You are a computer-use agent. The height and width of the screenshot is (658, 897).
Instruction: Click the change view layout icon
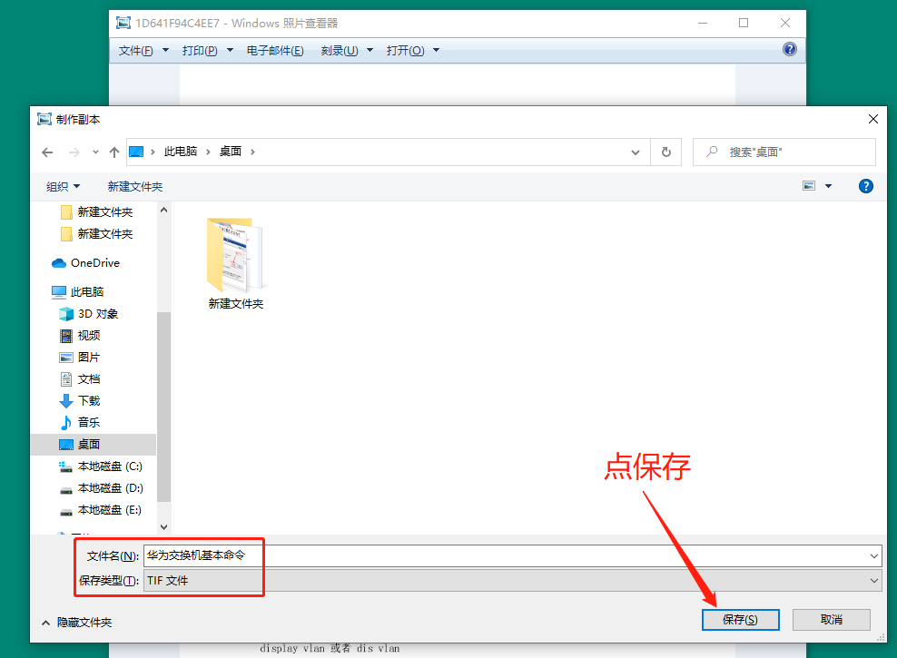(808, 185)
